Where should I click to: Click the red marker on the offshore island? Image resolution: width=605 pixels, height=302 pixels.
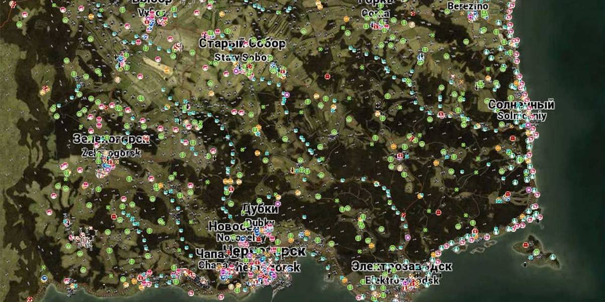pos(526,245)
